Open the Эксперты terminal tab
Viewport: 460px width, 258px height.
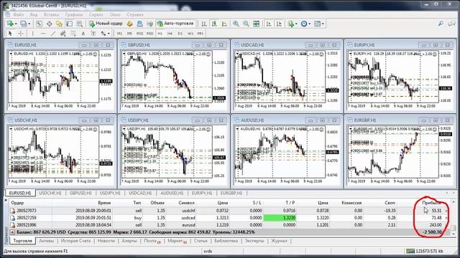(254, 241)
